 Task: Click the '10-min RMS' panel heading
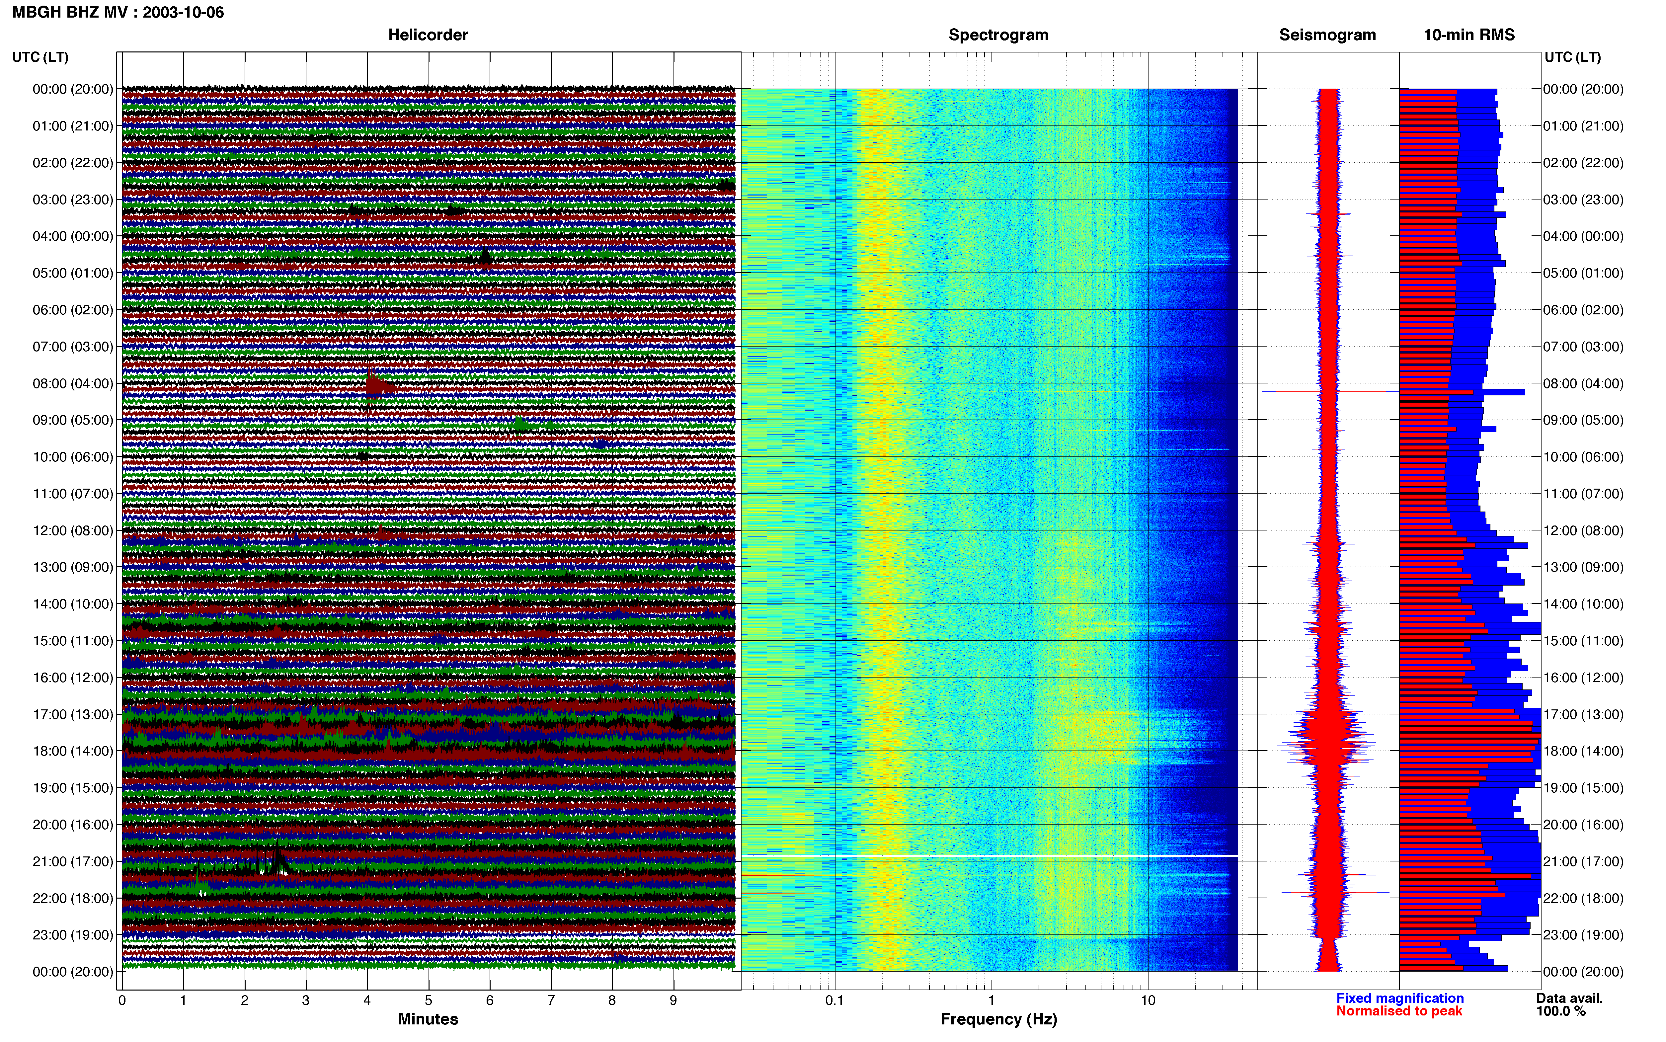coord(1469,35)
